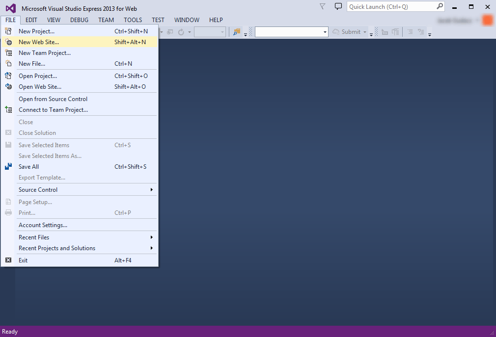Click the Exit menu X icon
Viewport: 496px width, 337px height.
pos(8,260)
